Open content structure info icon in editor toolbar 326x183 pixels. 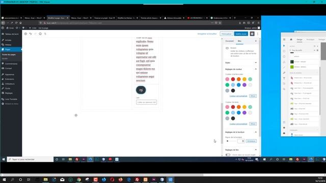click(40, 34)
